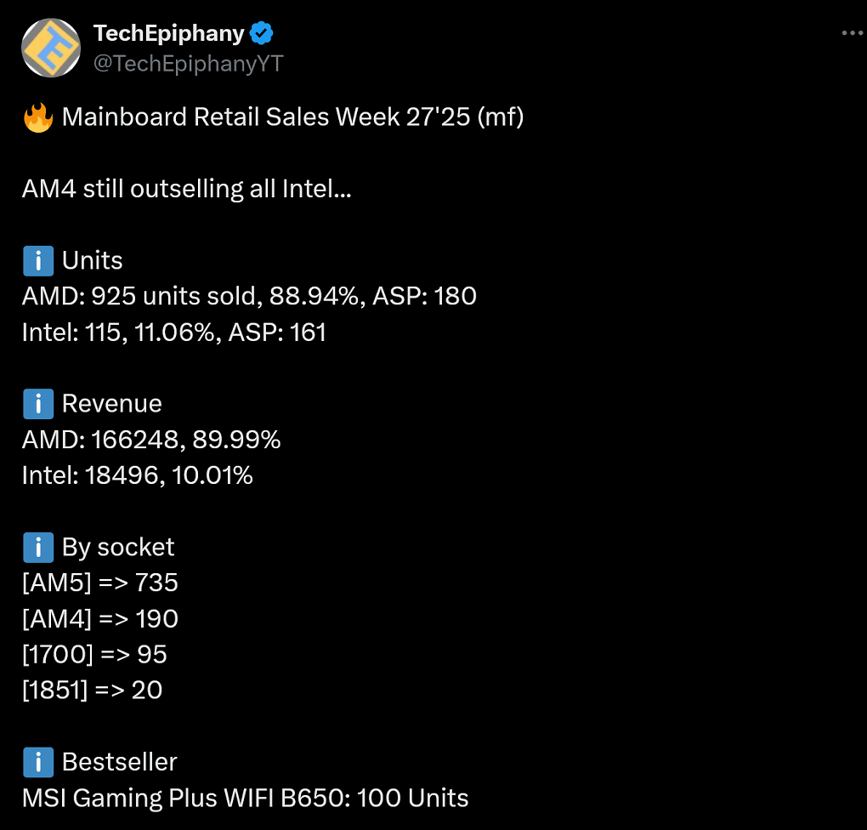Open the @TechEpiphanyYT handle link
This screenshot has width=867, height=830.
point(188,64)
